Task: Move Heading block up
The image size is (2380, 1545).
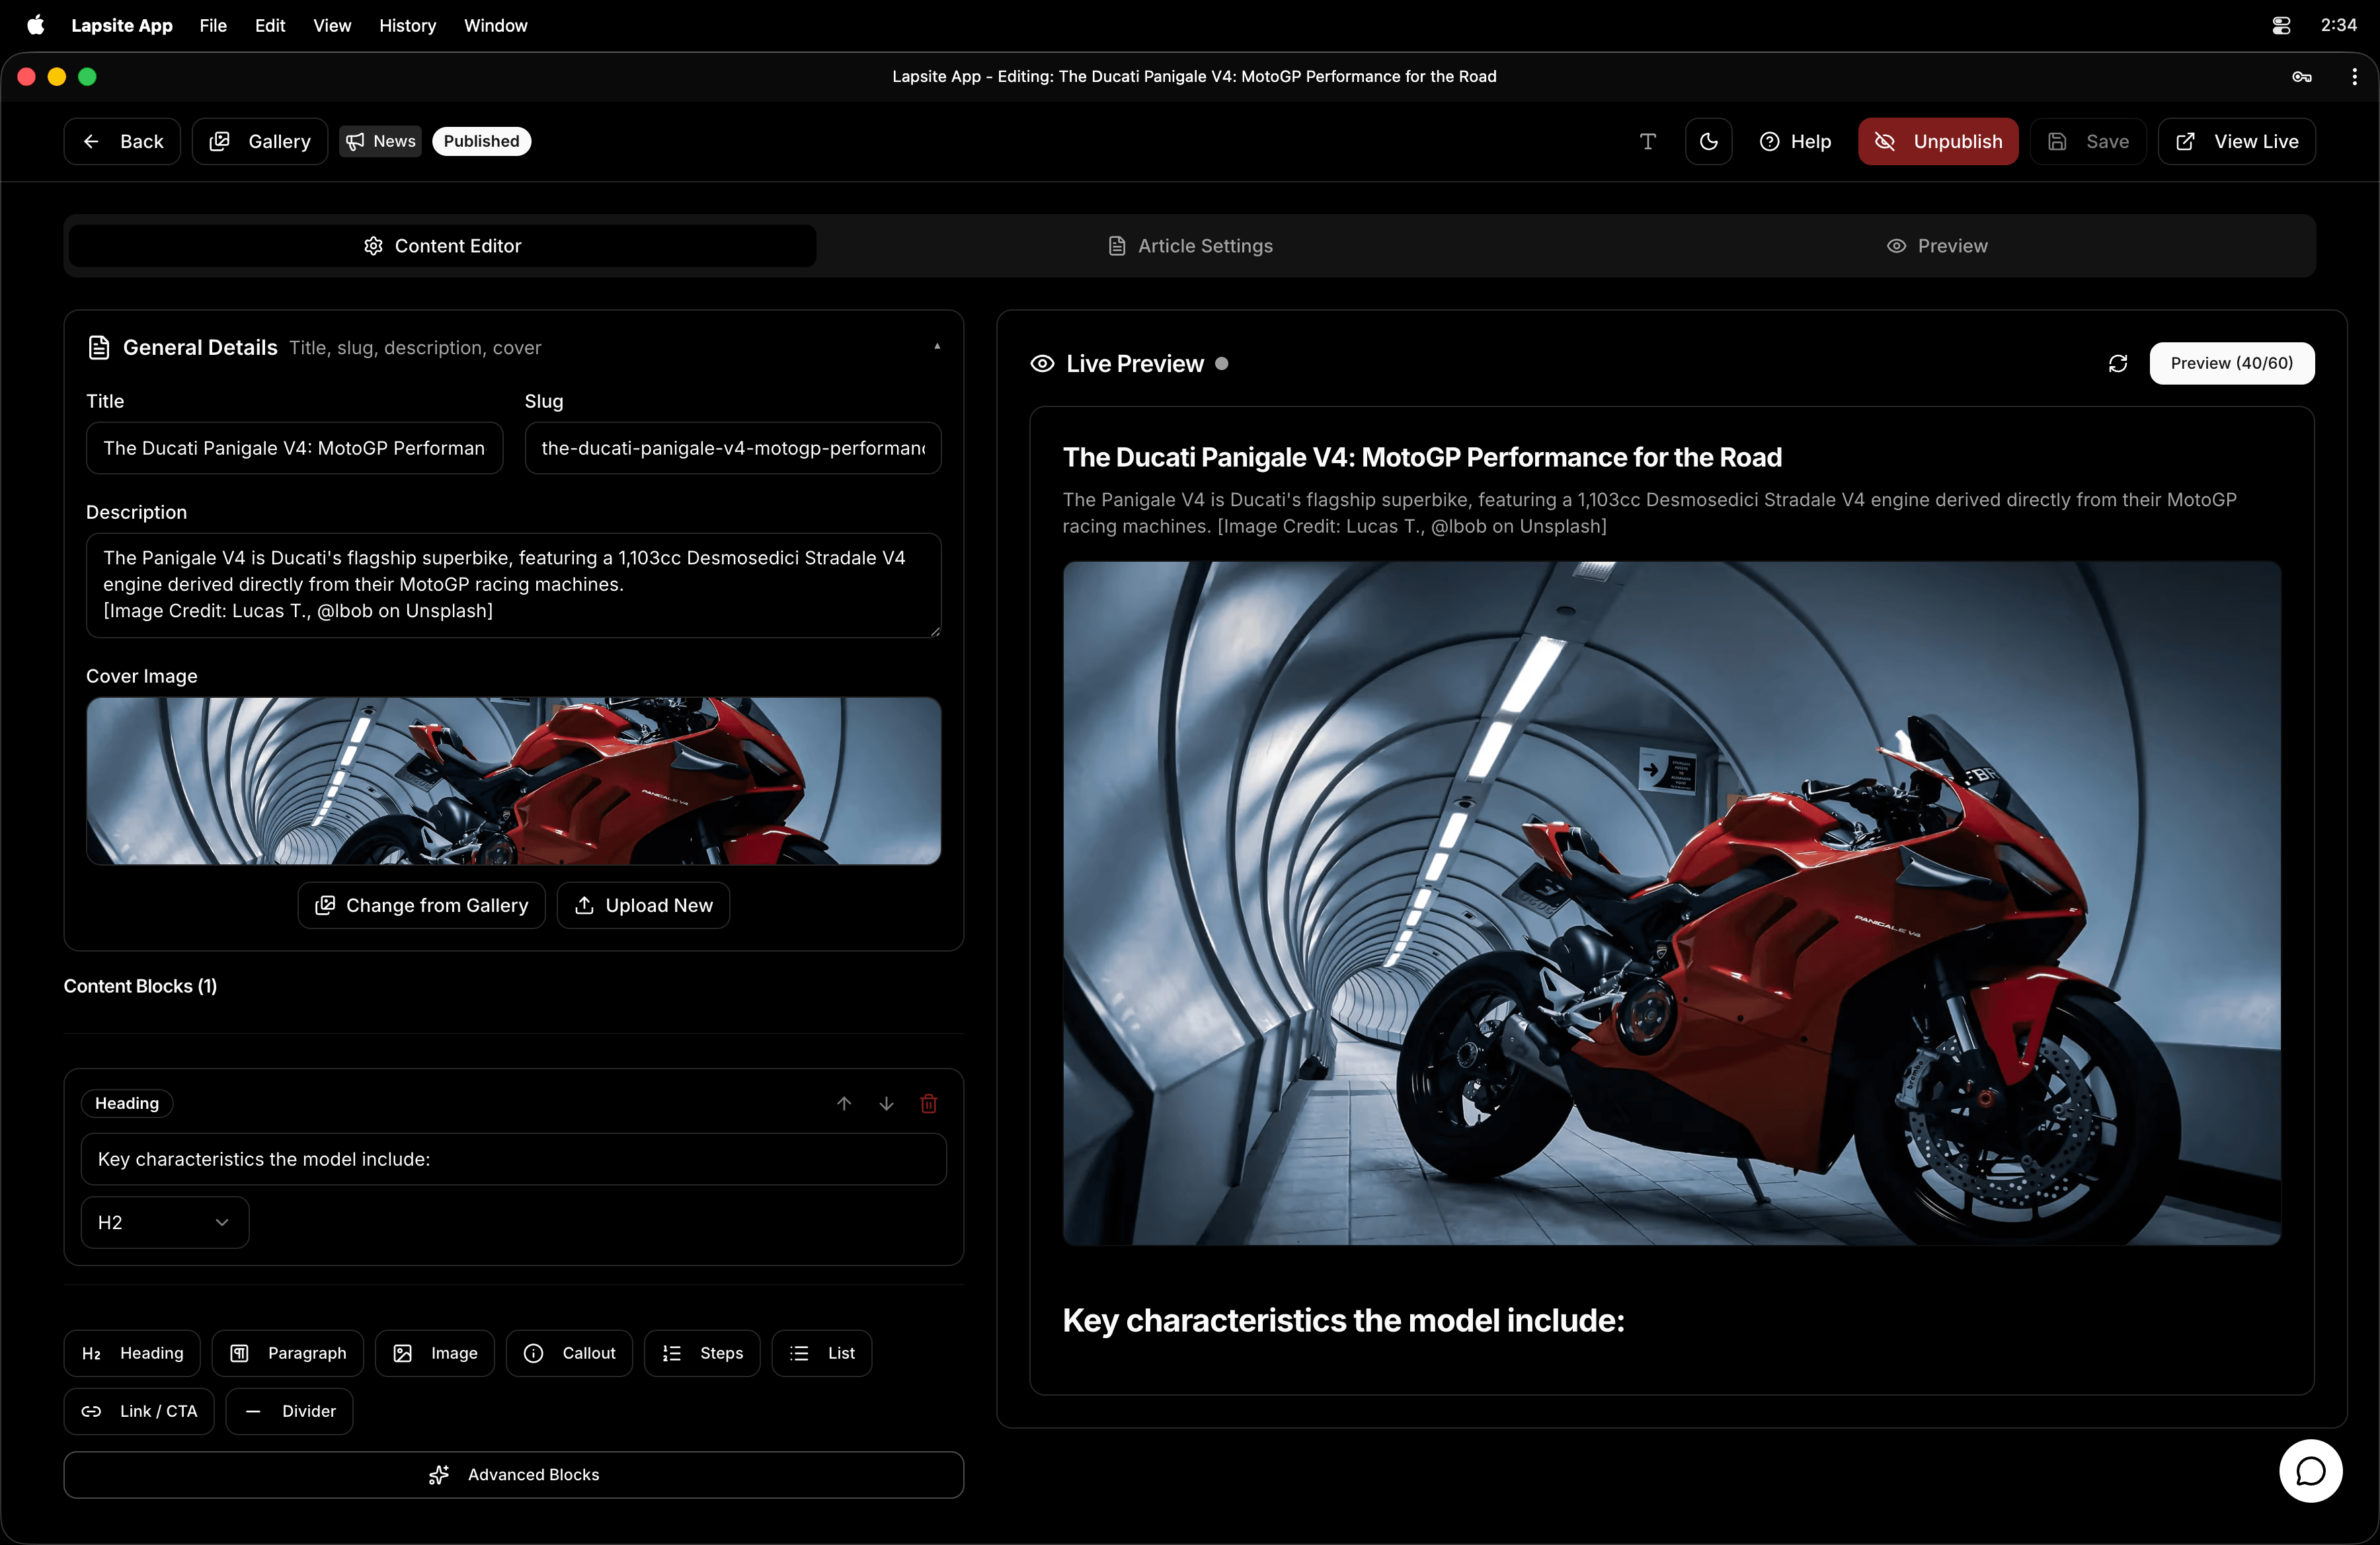Action: [844, 1104]
